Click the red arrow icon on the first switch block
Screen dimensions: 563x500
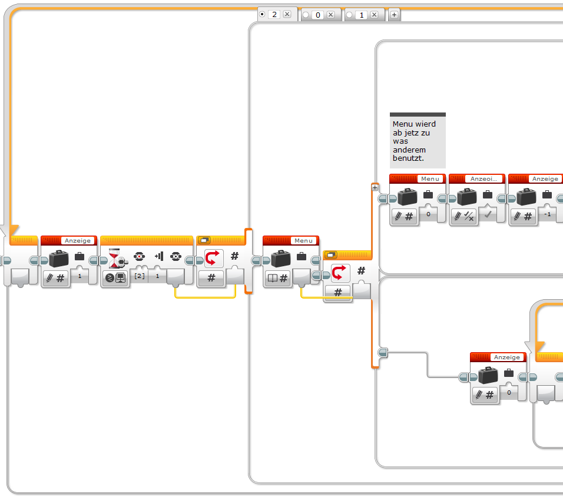click(x=213, y=258)
